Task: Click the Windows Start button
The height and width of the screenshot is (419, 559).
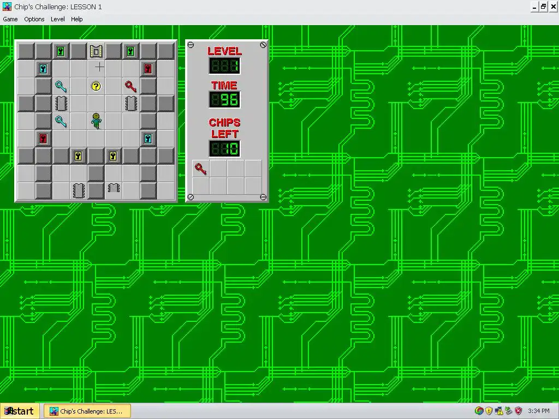Action: (19, 411)
